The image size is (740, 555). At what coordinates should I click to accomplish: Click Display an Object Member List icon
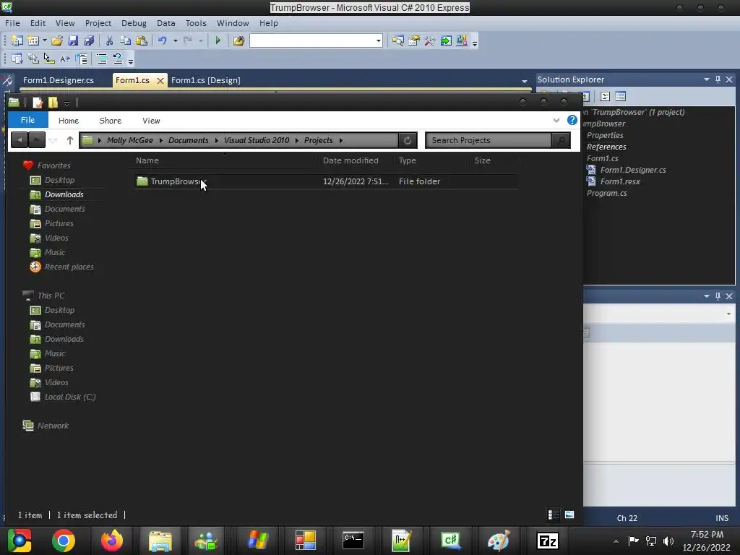[17, 59]
